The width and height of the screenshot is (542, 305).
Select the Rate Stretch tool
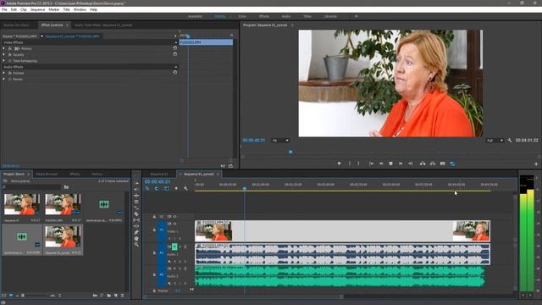(136, 202)
